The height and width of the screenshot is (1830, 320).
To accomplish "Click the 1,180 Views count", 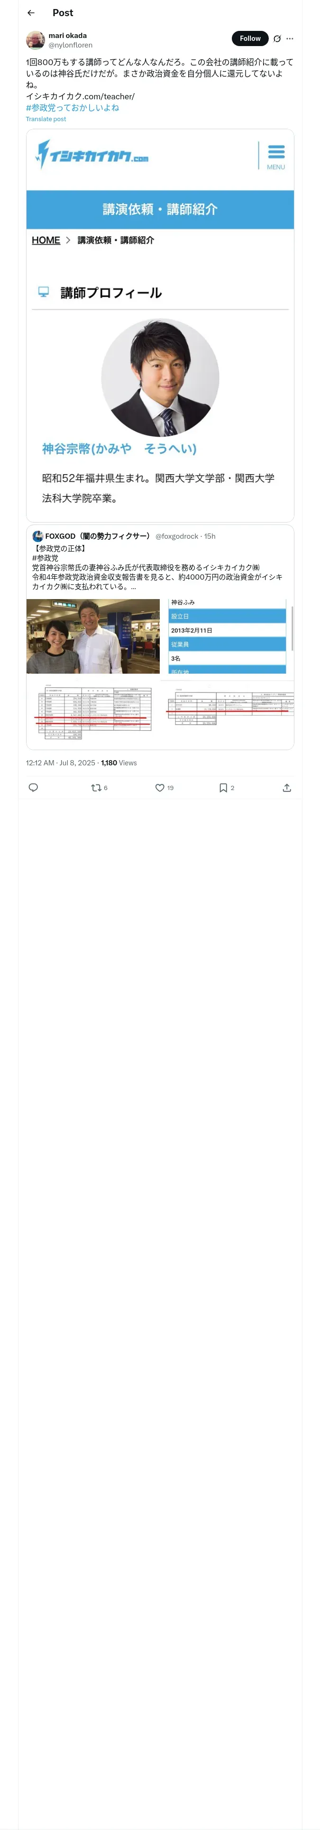I will point(119,762).
